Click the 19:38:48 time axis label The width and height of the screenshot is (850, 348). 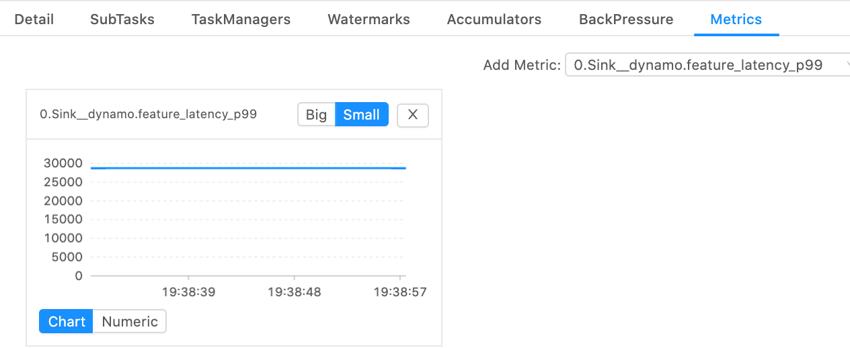294,292
